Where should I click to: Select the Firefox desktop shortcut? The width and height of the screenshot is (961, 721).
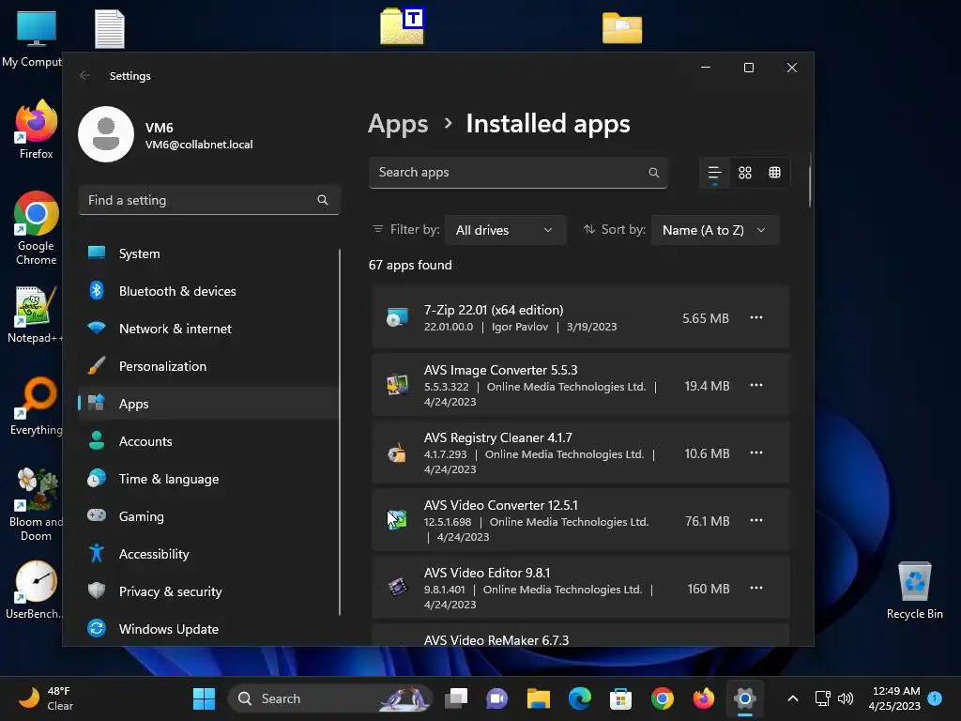coord(36,130)
